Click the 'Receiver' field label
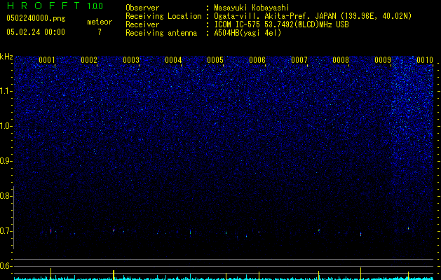 pyautogui.click(x=142, y=24)
